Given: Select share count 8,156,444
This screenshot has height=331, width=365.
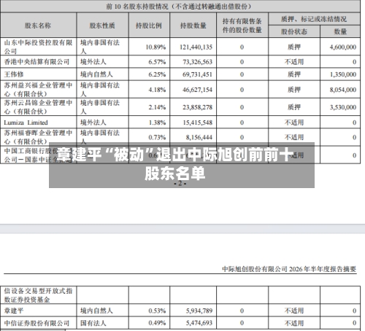Looking at the screenshot, I should click(199, 138).
